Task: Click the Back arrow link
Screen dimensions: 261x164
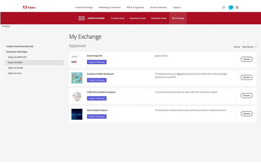Action: tap(6, 26)
